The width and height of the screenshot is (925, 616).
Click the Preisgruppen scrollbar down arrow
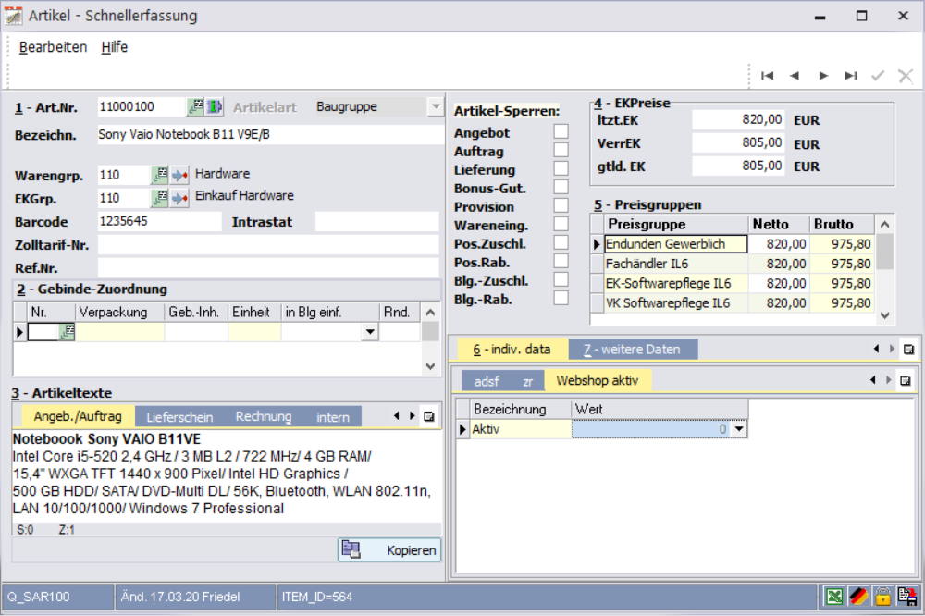click(884, 315)
